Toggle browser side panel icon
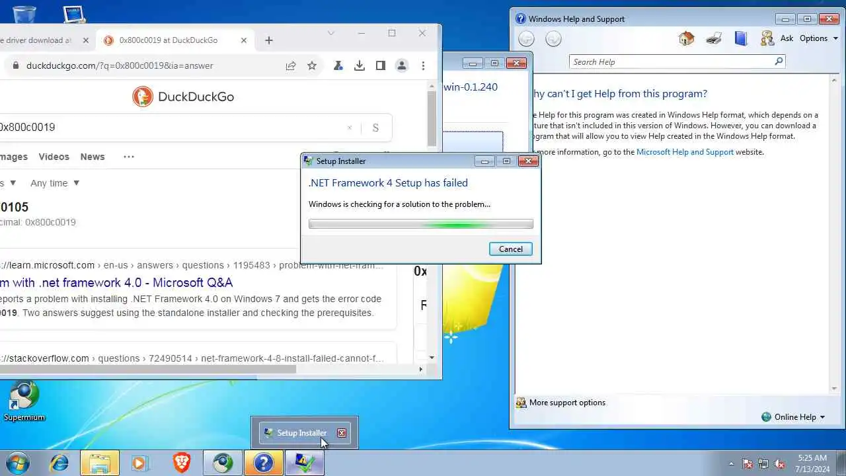Image resolution: width=846 pixels, height=476 pixels. click(381, 65)
